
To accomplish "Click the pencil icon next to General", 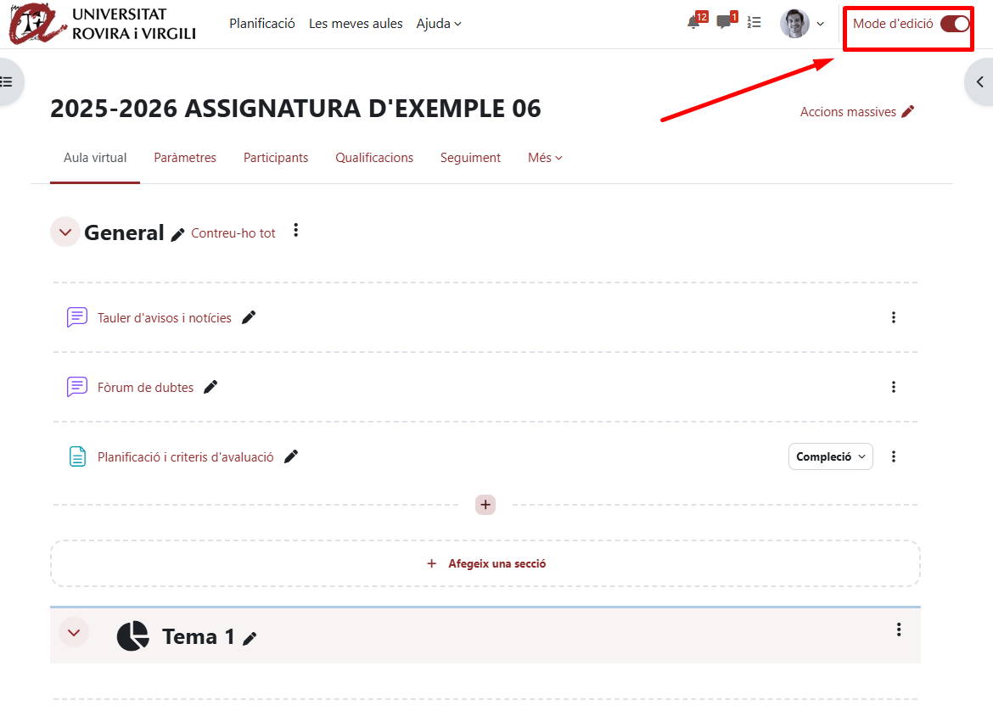I will click(177, 234).
